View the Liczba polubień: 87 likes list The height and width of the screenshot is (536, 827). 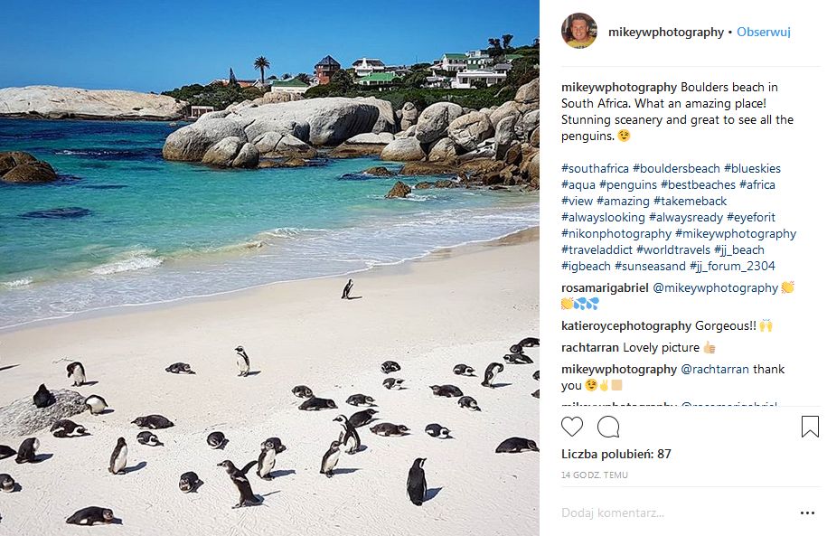[616, 454]
